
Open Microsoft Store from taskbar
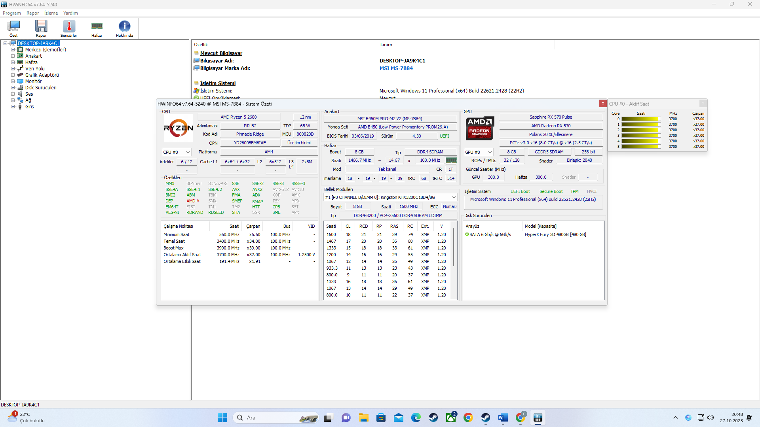[381, 418]
